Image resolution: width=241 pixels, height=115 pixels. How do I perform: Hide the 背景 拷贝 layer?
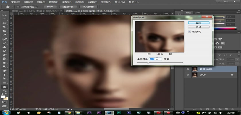(x=188, y=69)
